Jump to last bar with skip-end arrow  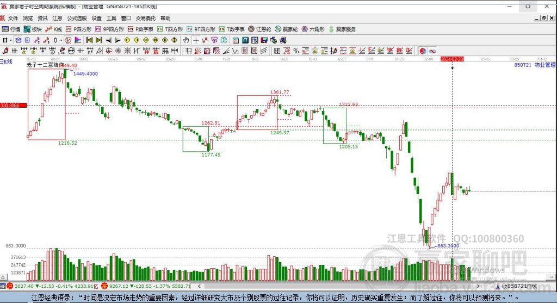point(99,40)
